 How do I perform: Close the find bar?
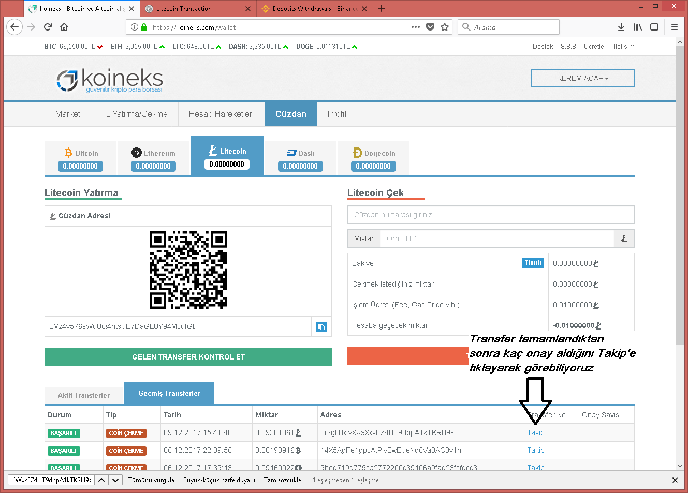tap(675, 480)
